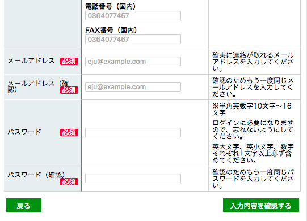
Task: Click the hint 英大文字、英小文字、数字
Action: [253, 154]
